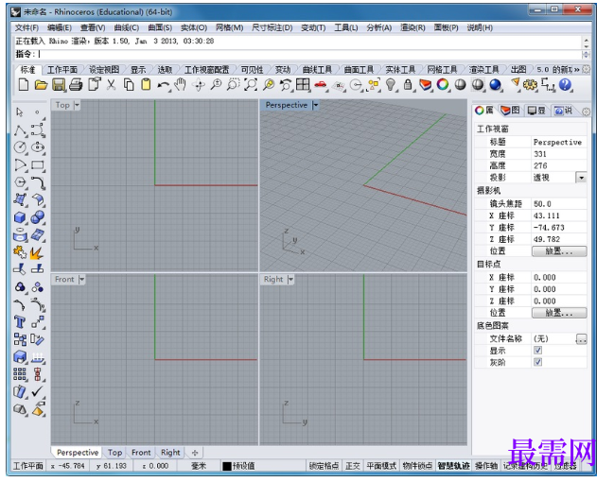This screenshot has height=482, width=614.
Task: Open the Perspective viewport title dropdown
Action: (x=316, y=105)
